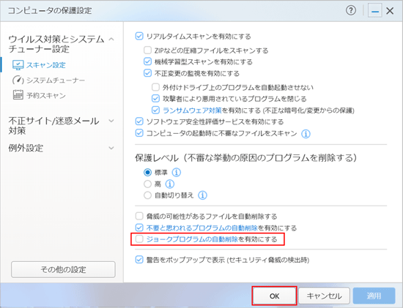Open 予約スキャン calendar icon
Viewport: 403px width, 308px height.
[18, 95]
